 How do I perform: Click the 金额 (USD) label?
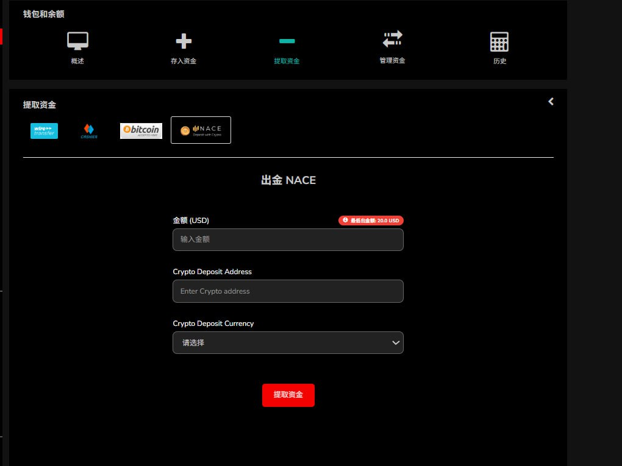click(x=191, y=221)
